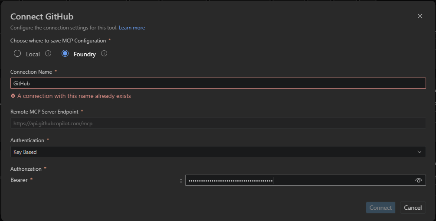Reveal the Bearer token with eye icon
Viewport: 436px width, 221px height.
(x=418, y=180)
